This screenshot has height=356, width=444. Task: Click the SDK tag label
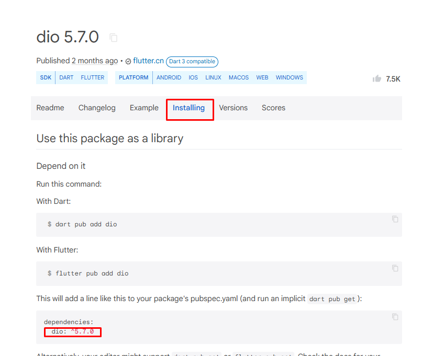pyautogui.click(x=46, y=77)
